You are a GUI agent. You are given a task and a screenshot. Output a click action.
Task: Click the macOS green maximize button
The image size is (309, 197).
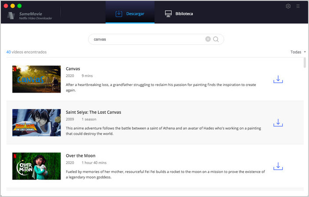pos(19,6)
